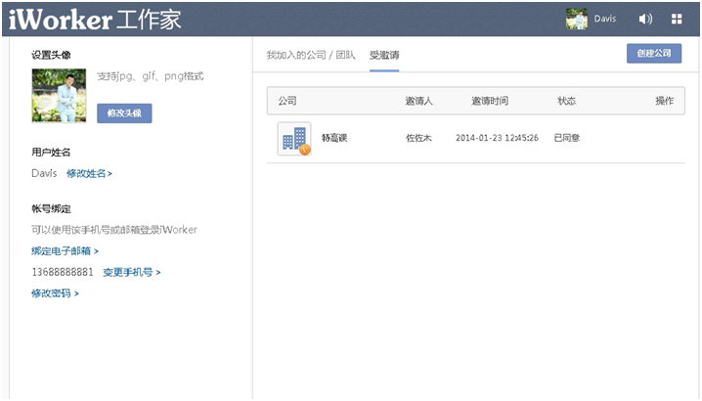
Task: Click the 操作 column header
Action: click(665, 101)
